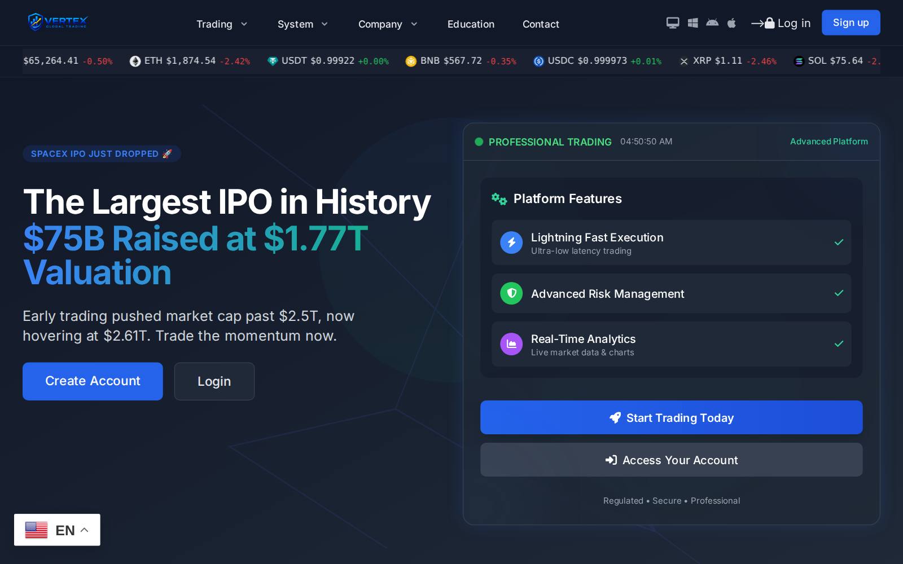Click the Platform Features heading
The image size is (903, 564).
(567, 199)
